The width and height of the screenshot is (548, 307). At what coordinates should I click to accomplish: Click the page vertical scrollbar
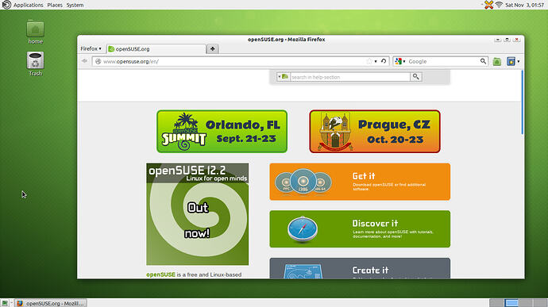tap(522, 102)
